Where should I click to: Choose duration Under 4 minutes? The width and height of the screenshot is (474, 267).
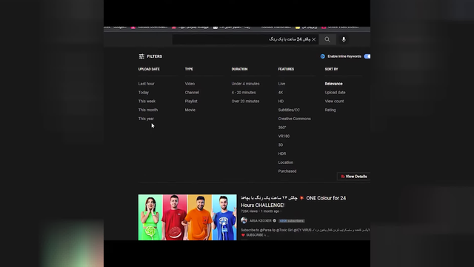[x=245, y=84]
